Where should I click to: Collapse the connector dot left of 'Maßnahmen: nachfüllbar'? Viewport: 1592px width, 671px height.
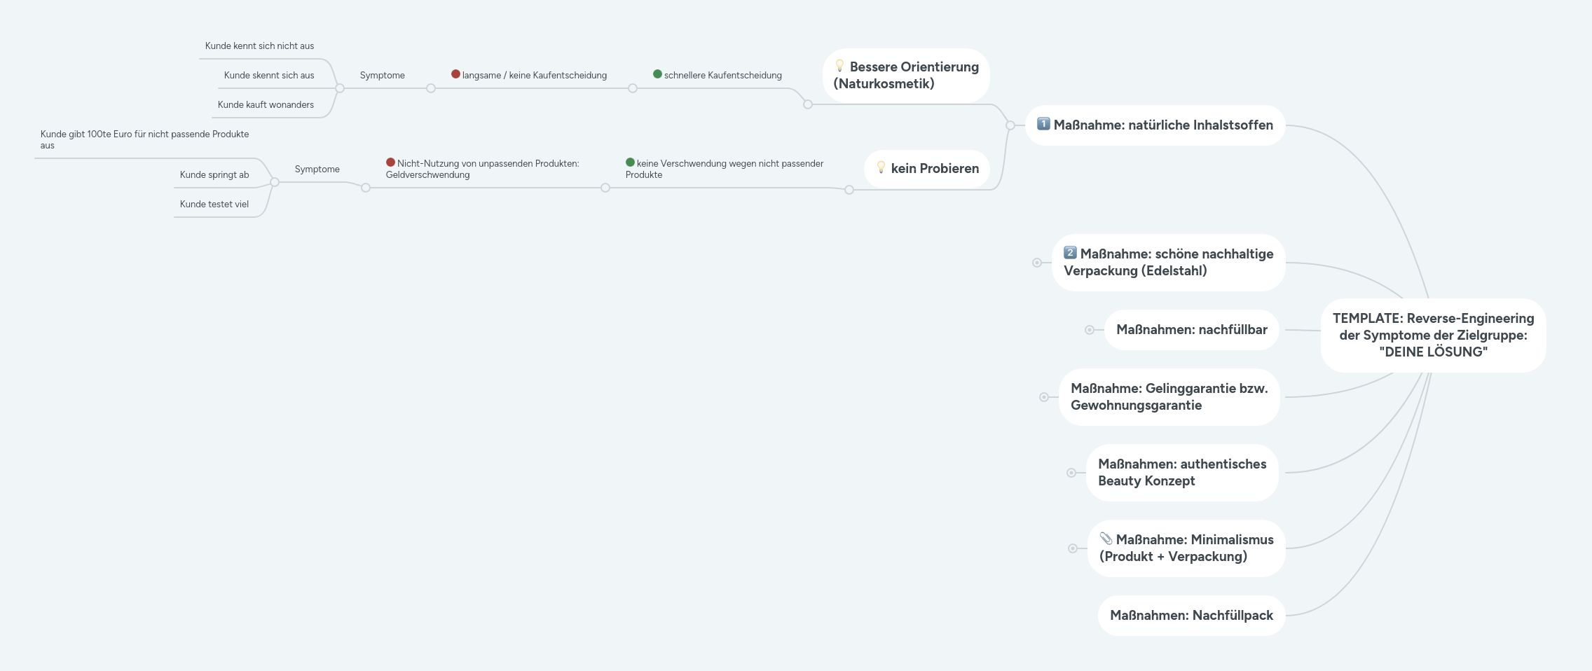click(x=1091, y=329)
